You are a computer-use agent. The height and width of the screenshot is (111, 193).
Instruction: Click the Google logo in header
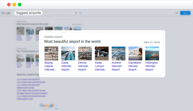(6, 13)
